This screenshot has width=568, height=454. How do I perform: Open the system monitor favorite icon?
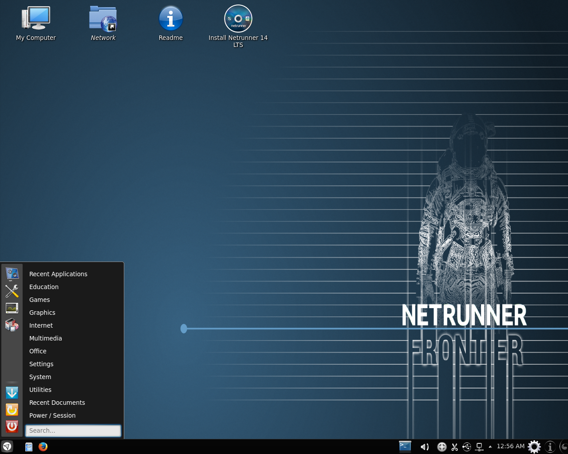pyautogui.click(x=12, y=308)
